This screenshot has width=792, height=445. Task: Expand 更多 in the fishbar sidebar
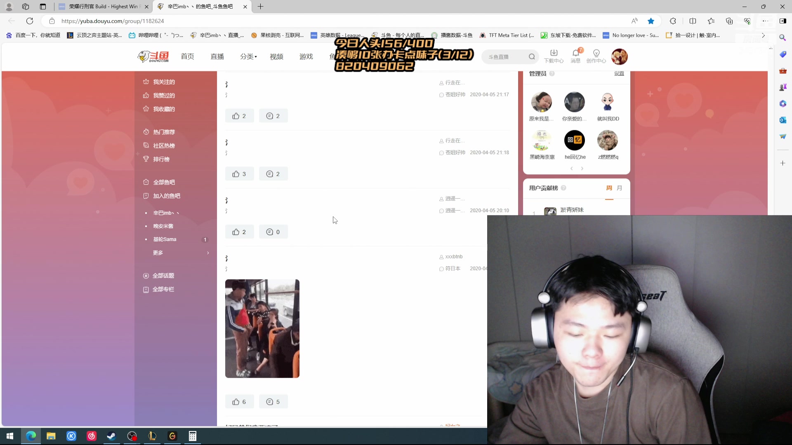point(158,253)
